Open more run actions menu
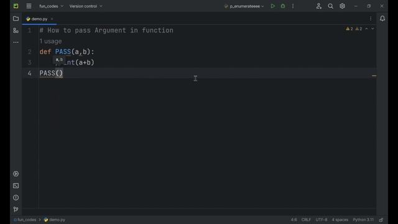This screenshot has height=224, width=398. pos(293,6)
